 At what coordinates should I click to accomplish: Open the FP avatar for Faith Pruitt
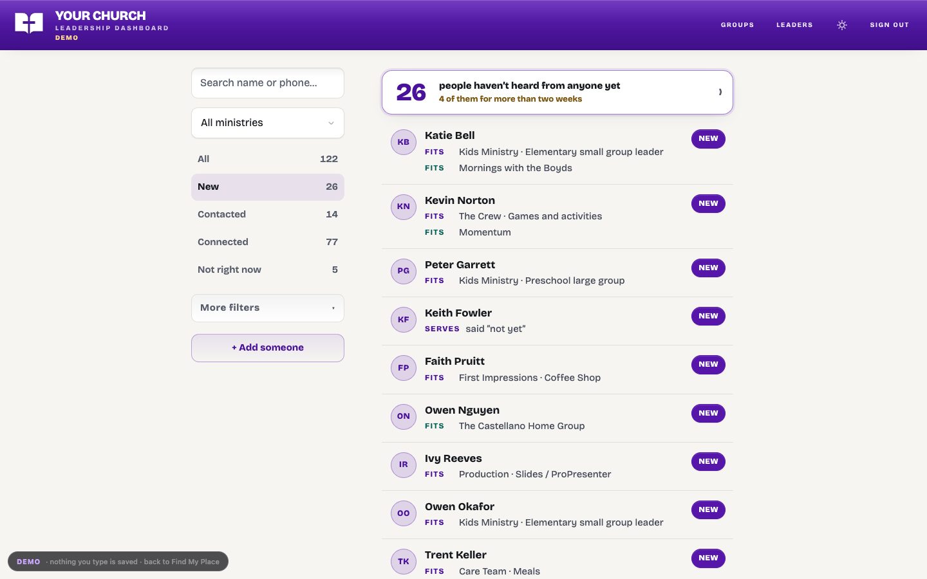(x=404, y=368)
